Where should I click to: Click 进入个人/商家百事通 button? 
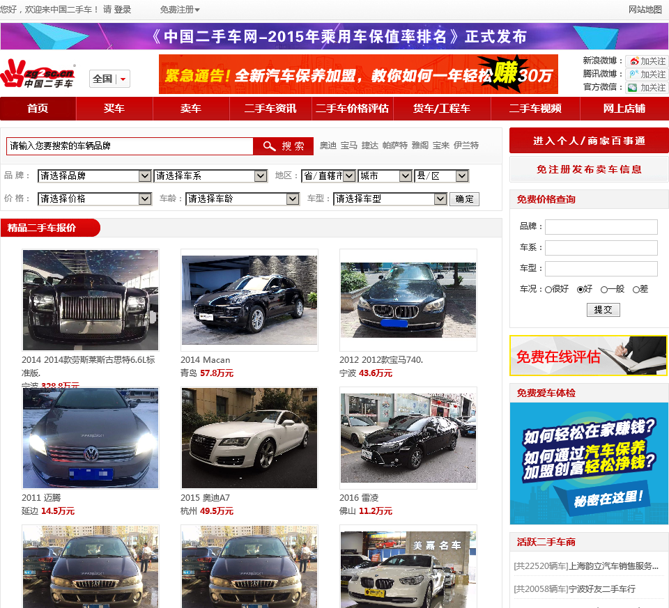point(589,141)
